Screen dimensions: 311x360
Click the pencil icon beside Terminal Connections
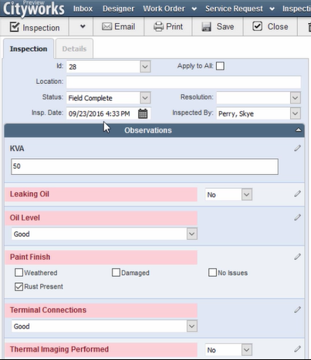(297, 310)
